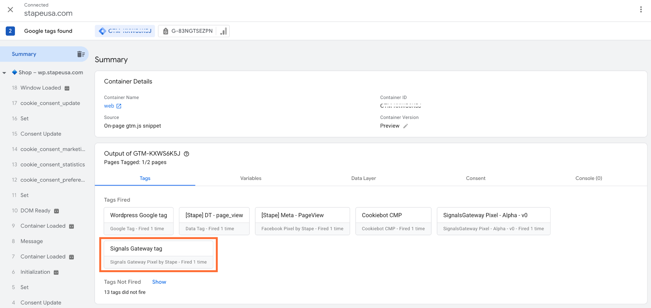Select event 9 Container Loaded
The width and height of the screenshot is (651, 308).
pyautogui.click(x=43, y=226)
